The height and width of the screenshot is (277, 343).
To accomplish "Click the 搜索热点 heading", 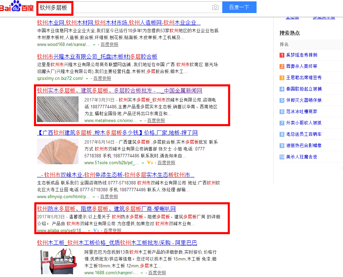I will point(289,33).
